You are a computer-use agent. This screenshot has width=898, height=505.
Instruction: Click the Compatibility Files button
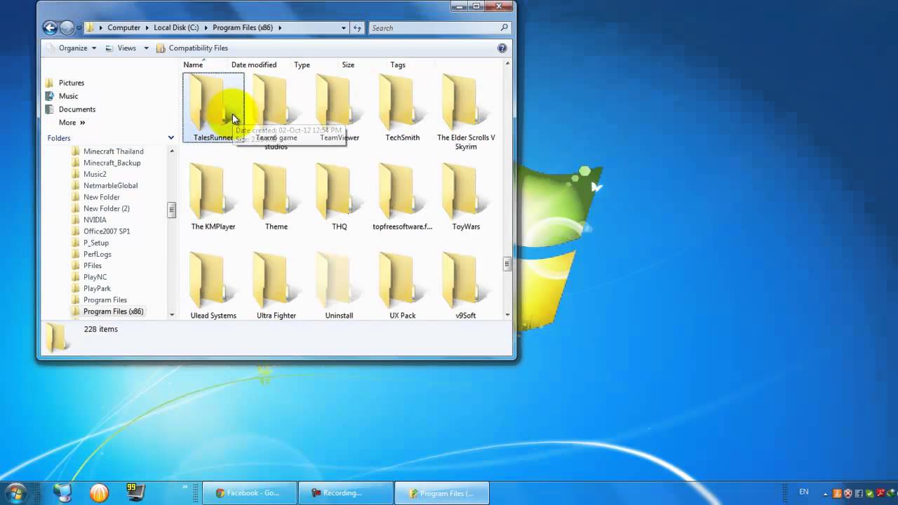point(192,48)
